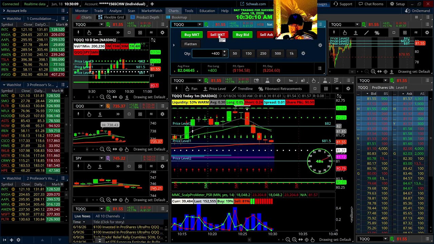The width and height of the screenshot is (434, 244).
Task: Open Setup from the top bar
Action: pos(397,4)
